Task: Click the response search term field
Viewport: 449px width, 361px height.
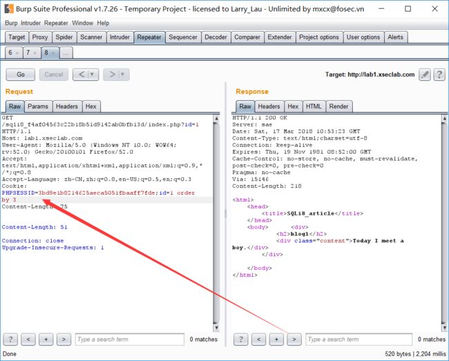Action: pyautogui.click(x=359, y=340)
